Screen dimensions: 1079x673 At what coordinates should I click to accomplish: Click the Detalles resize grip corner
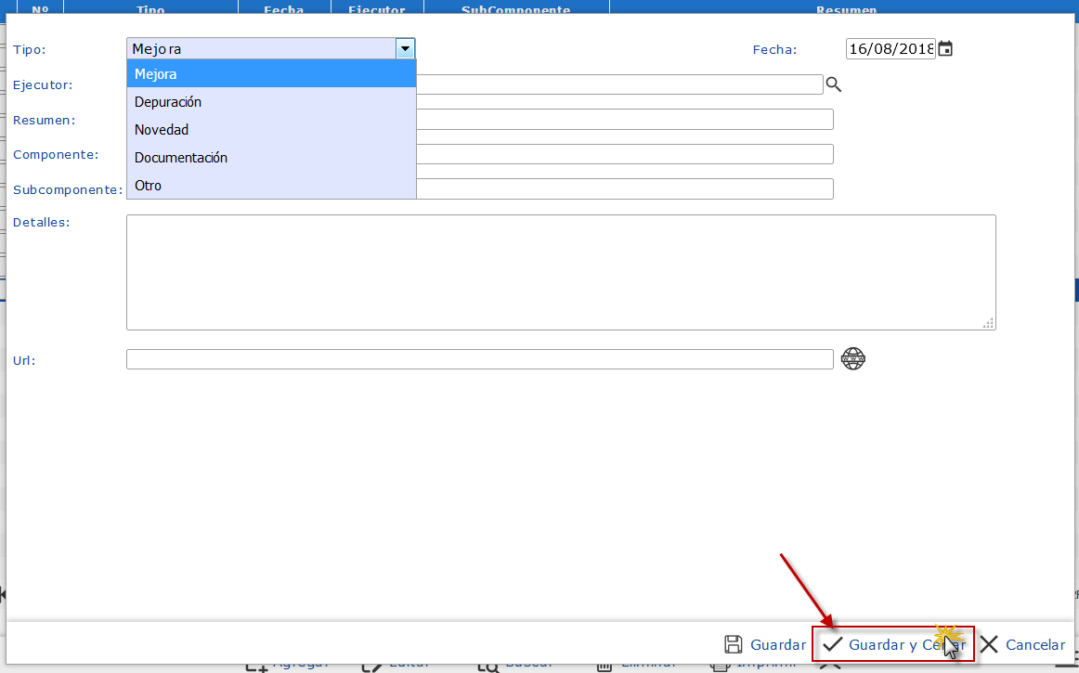(x=989, y=323)
